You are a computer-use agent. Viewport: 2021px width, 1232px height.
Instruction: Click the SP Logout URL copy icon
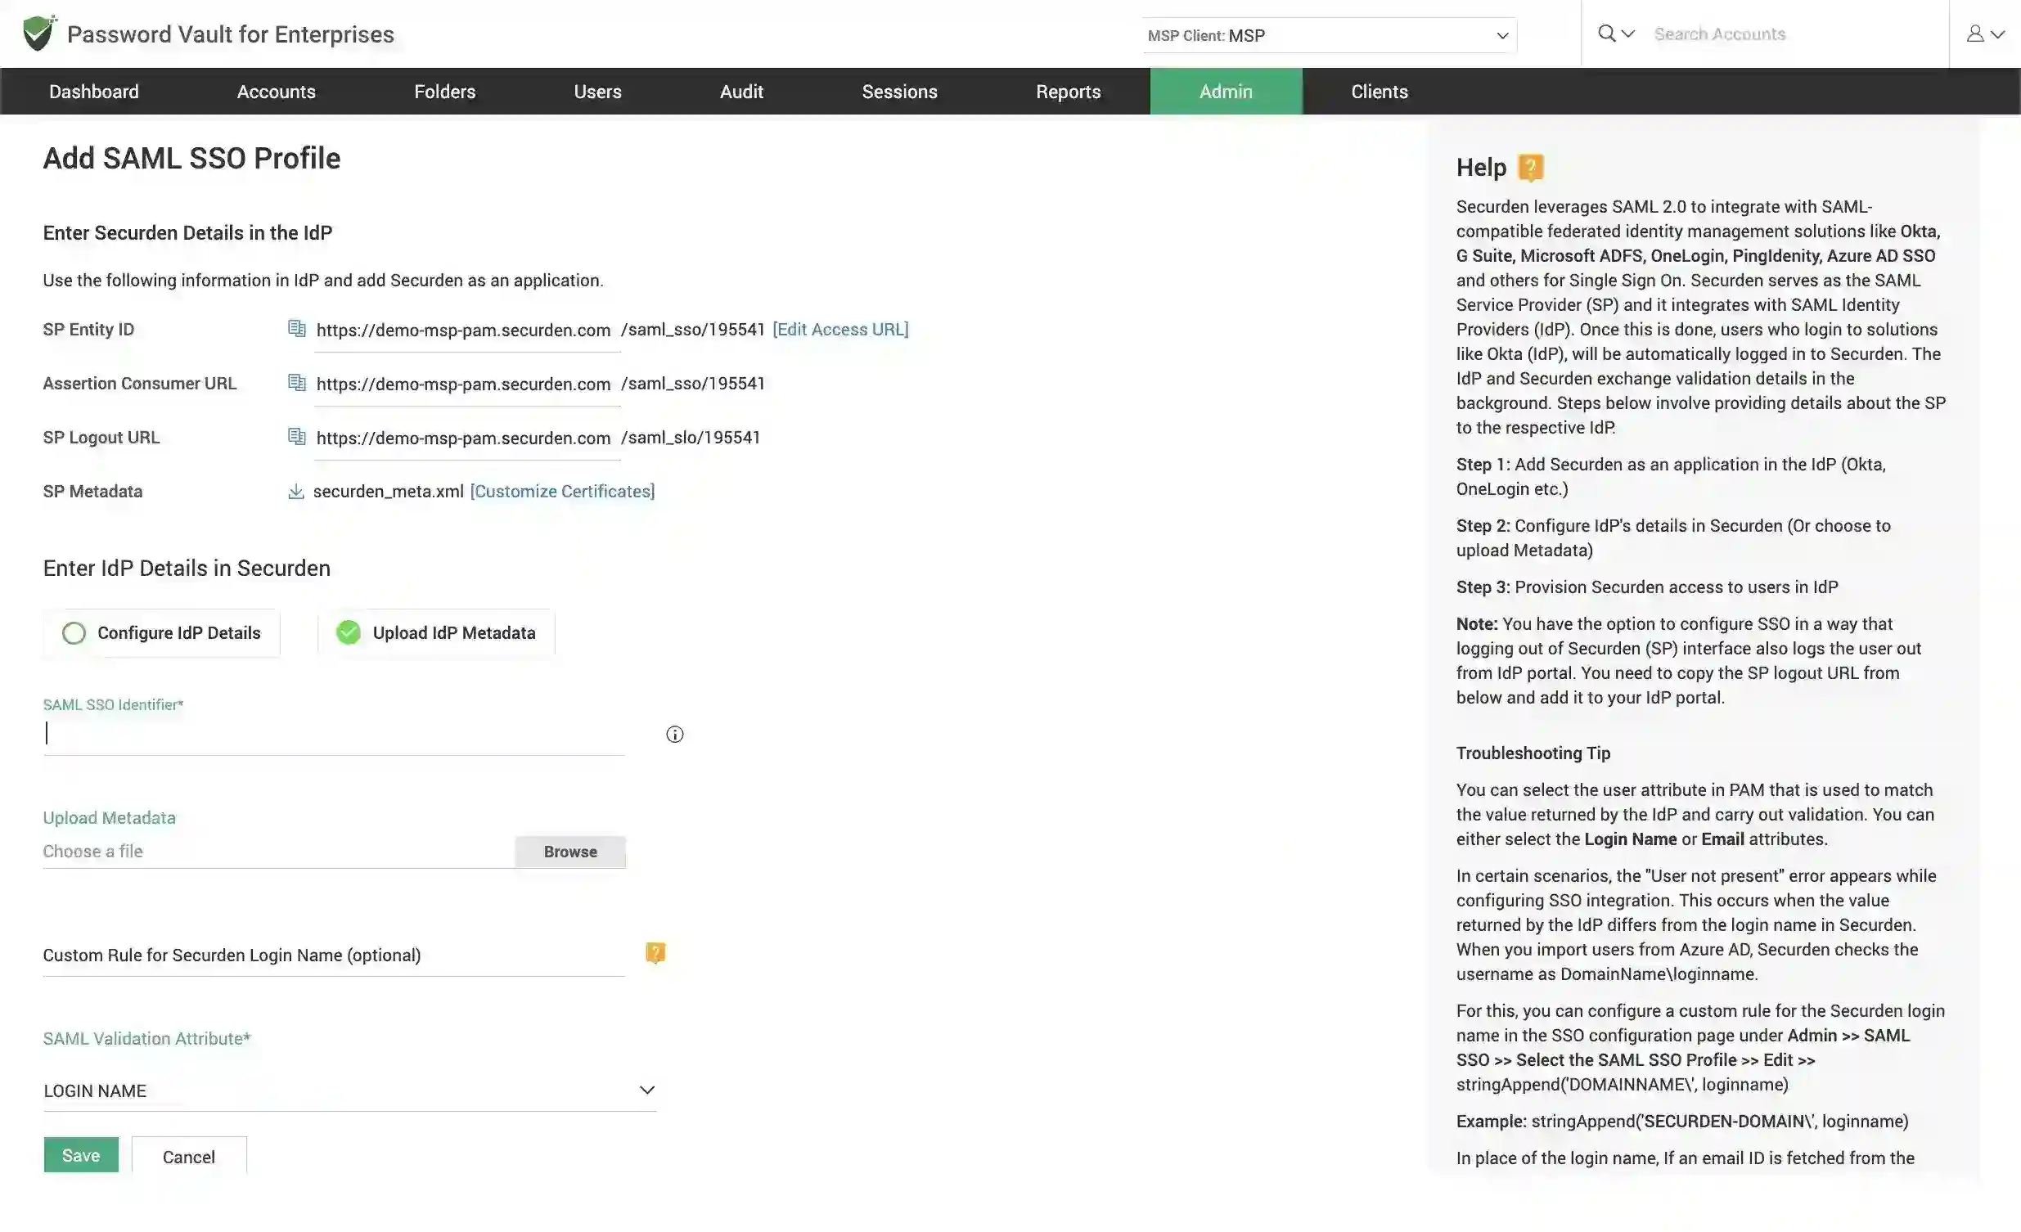point(293,437)
